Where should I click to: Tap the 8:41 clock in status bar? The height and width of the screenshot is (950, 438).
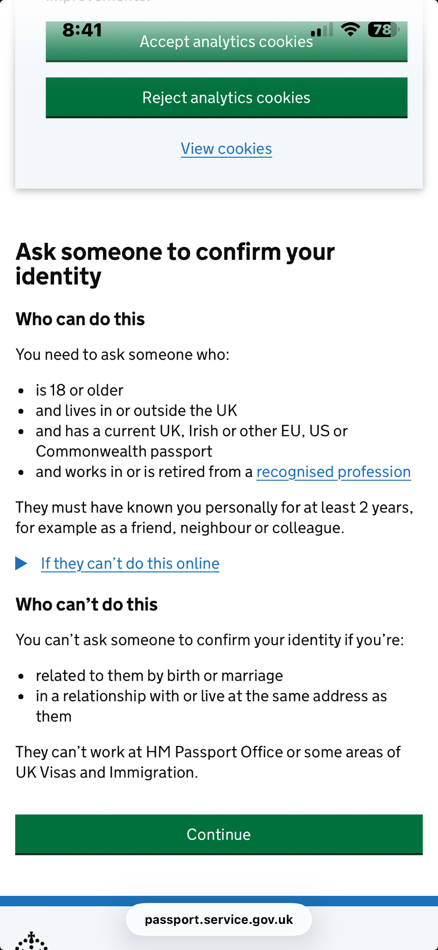(x=82, y=30)
